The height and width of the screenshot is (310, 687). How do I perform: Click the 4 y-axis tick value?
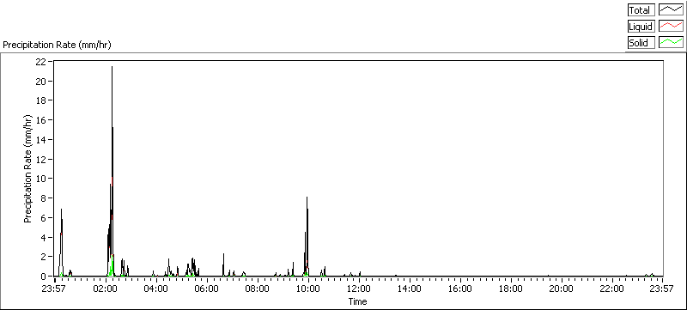pos(43,237)
